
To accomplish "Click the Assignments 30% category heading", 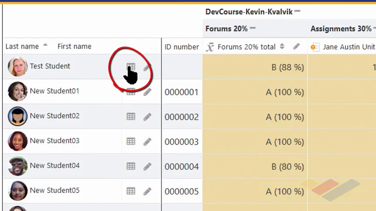I will tap(341, 29).
